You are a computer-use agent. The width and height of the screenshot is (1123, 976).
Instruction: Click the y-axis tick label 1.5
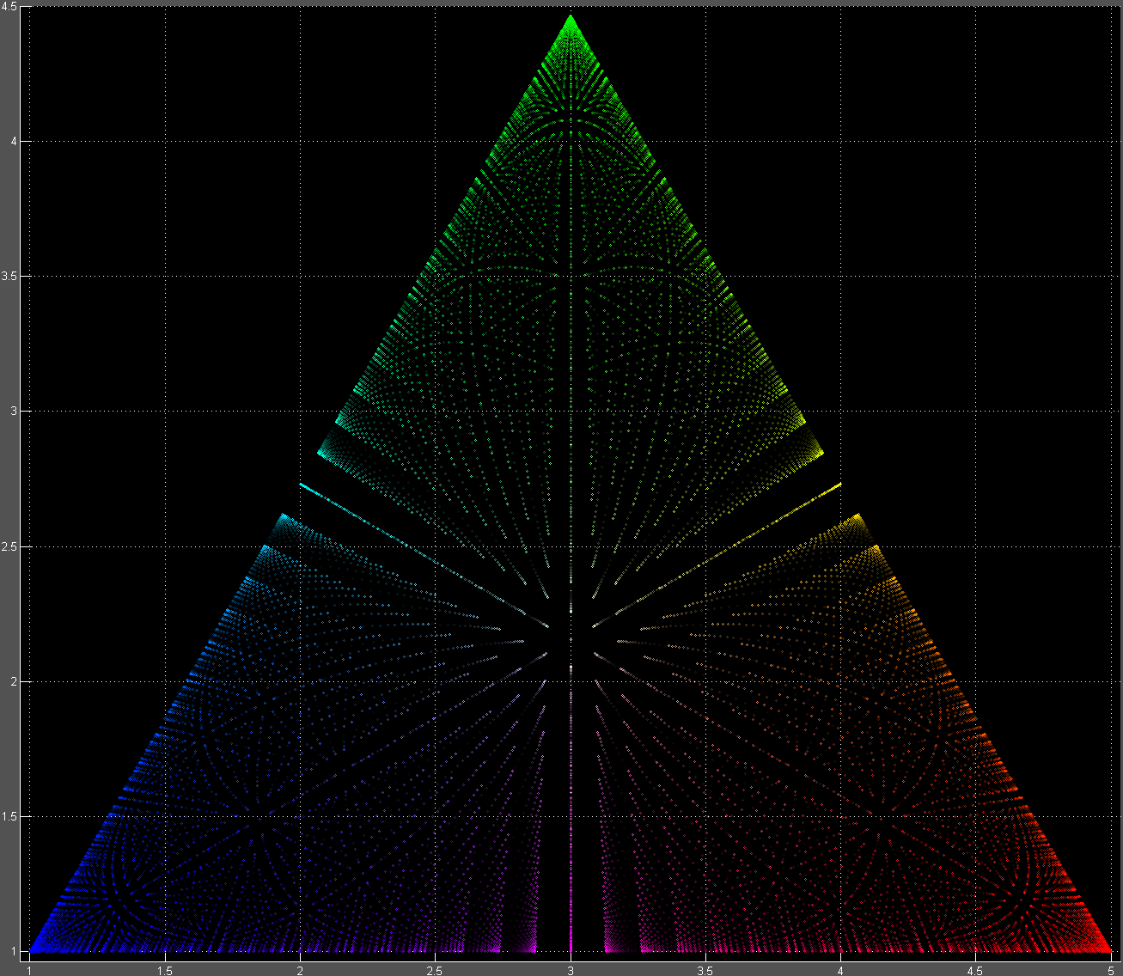[11, 816]
